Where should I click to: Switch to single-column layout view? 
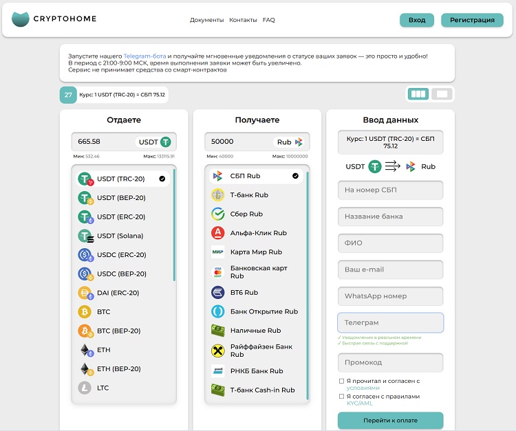[x=442, y=94]
